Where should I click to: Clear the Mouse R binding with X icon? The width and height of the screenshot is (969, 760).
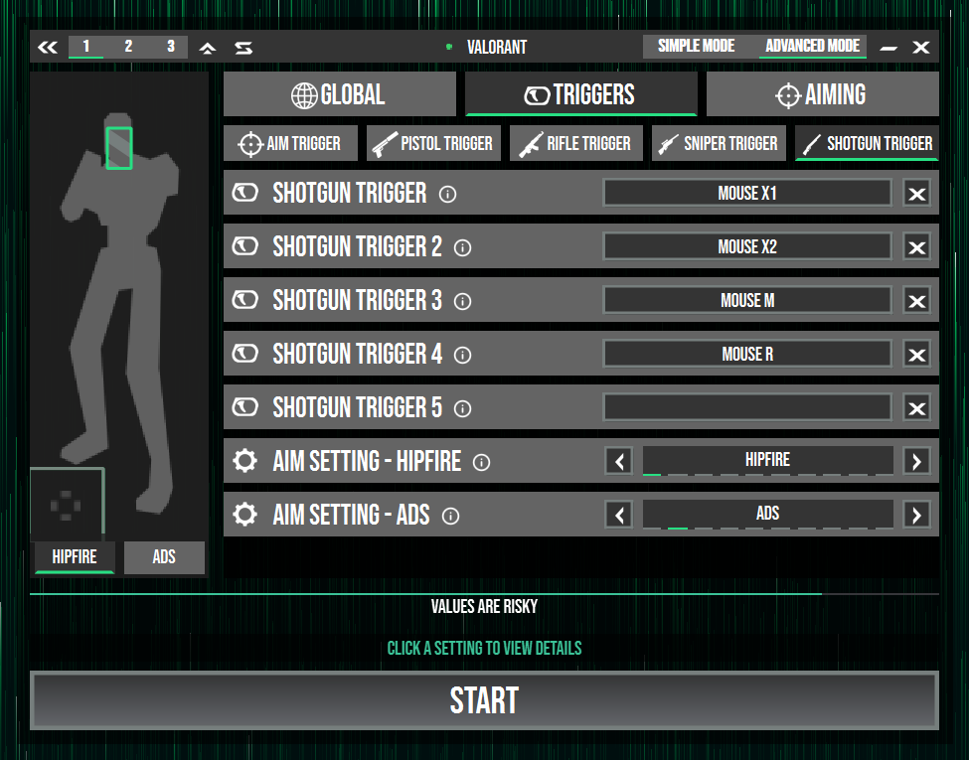[916, 355]
